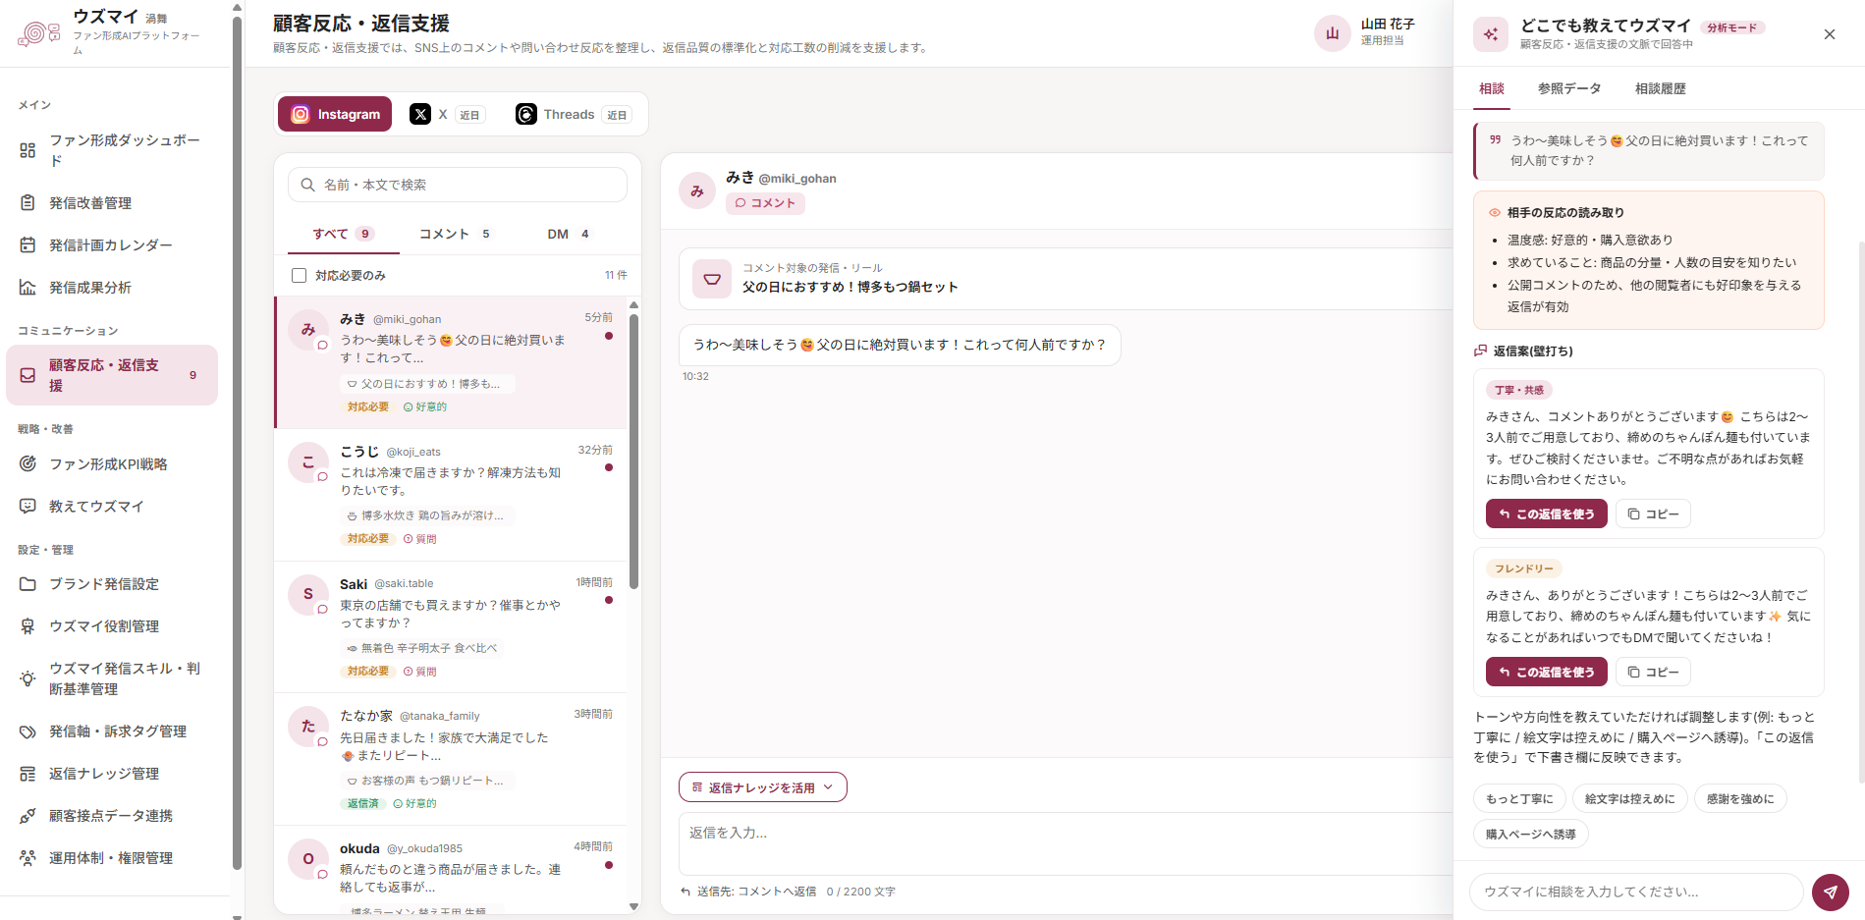Click the 分析モード badge
Image resolution: width=1865 pixels, height=920 pixels.
(x=1732, y=27)
